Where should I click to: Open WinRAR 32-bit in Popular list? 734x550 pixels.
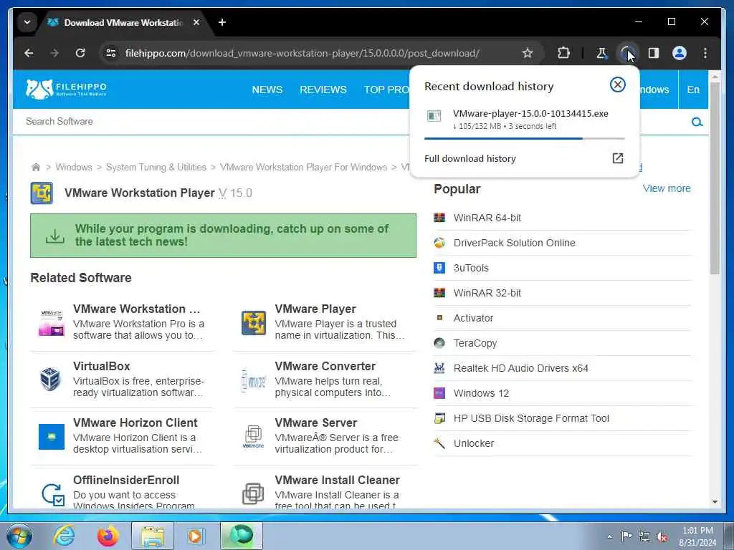(x=487, y=293)
